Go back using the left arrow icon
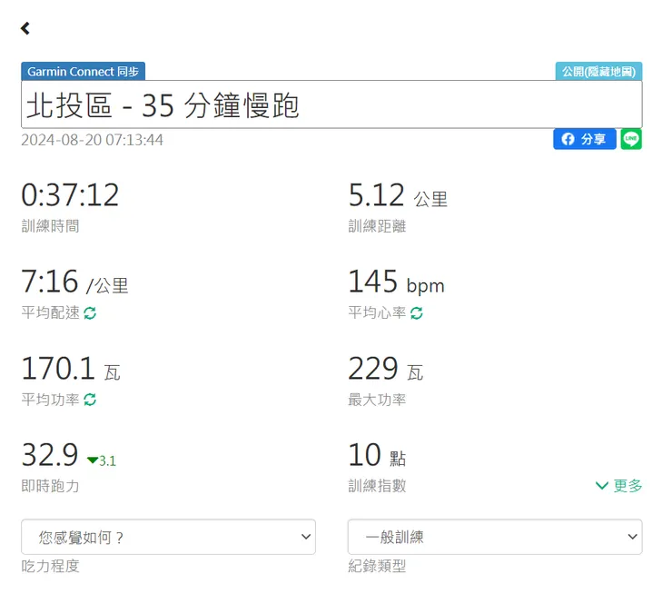 25,28
